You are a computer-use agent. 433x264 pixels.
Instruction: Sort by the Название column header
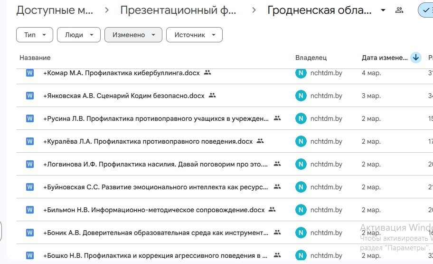pos(35,58)
